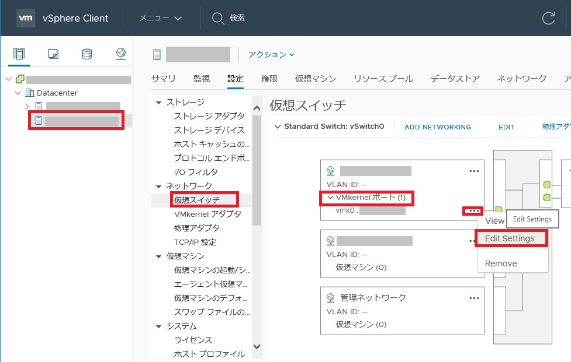Image resolution: width=571 pixels, height=362 pixels.
Task: Open the Hosts and Clusters inventory icon
Action: pyautogui.click(x=20, y=54)
